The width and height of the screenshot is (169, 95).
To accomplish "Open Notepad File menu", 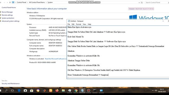I will tap(69, 24).
